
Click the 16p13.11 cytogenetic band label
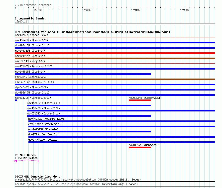(x=21, y=21)
